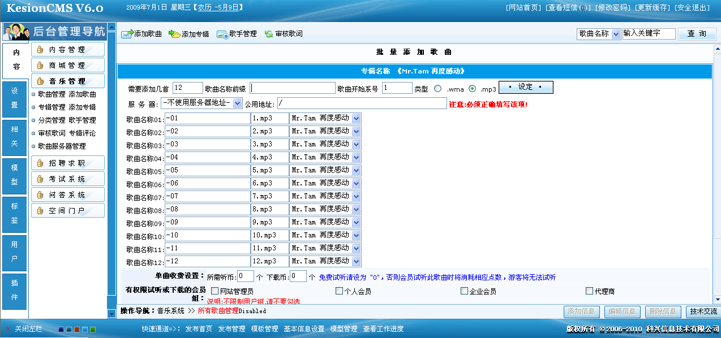Open the 服务器 address dropdown
721x338 pixels.
point(237,103)
